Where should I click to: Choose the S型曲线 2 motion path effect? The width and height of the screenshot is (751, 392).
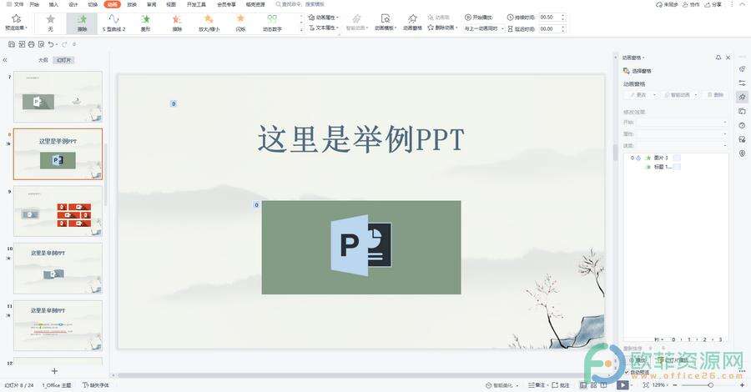tap(113, 23)
